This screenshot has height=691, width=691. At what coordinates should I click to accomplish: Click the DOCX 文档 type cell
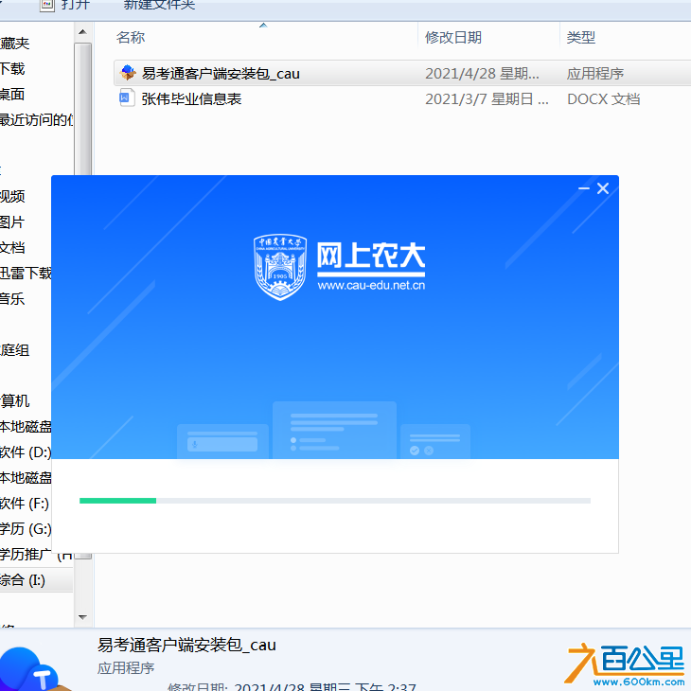[x=603, y=98]
